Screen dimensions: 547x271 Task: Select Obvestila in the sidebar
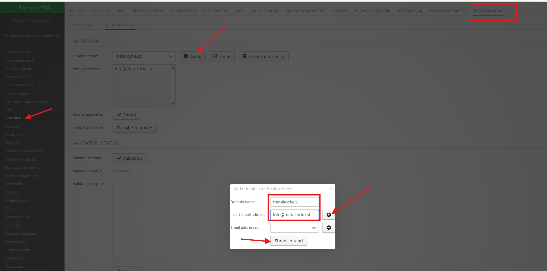(13, 118)
